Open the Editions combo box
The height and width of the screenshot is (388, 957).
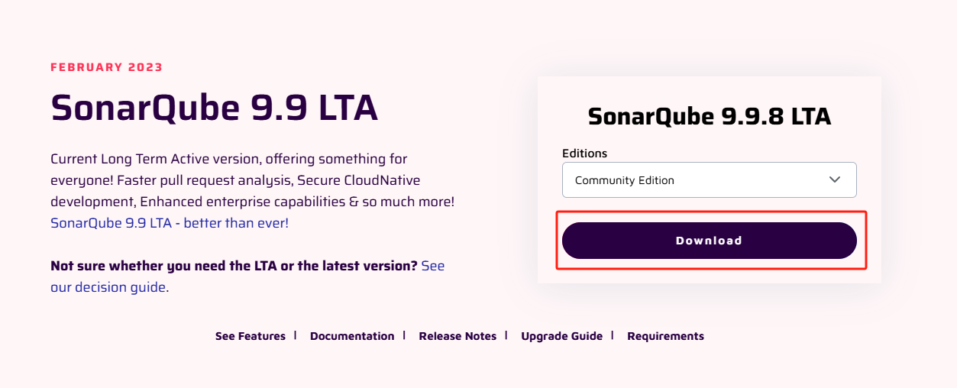pos(709,180)
